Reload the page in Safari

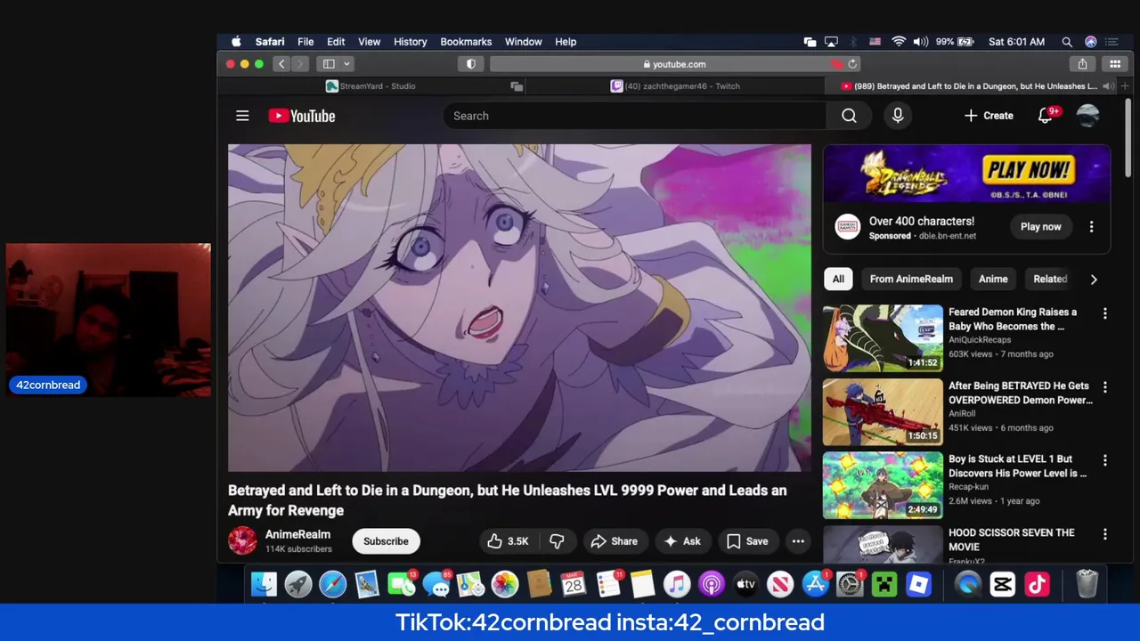pyautogui.click(x=852, y=64)
